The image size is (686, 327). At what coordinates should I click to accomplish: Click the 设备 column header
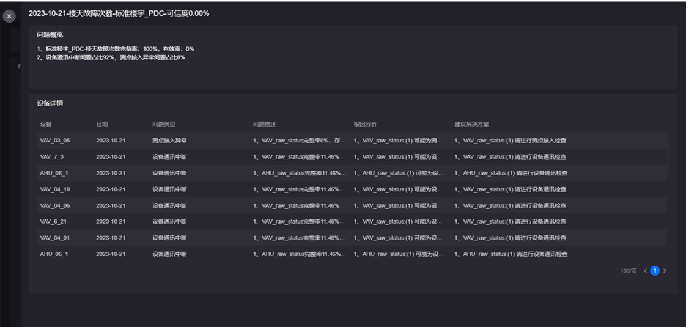tap(46, 124)
